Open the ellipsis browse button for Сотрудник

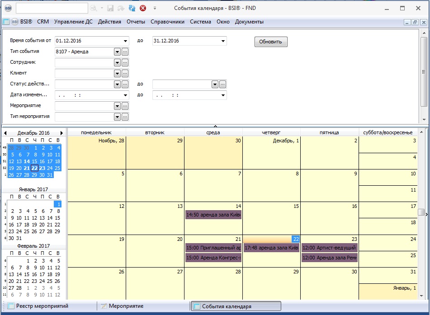[x=125, y=62]
